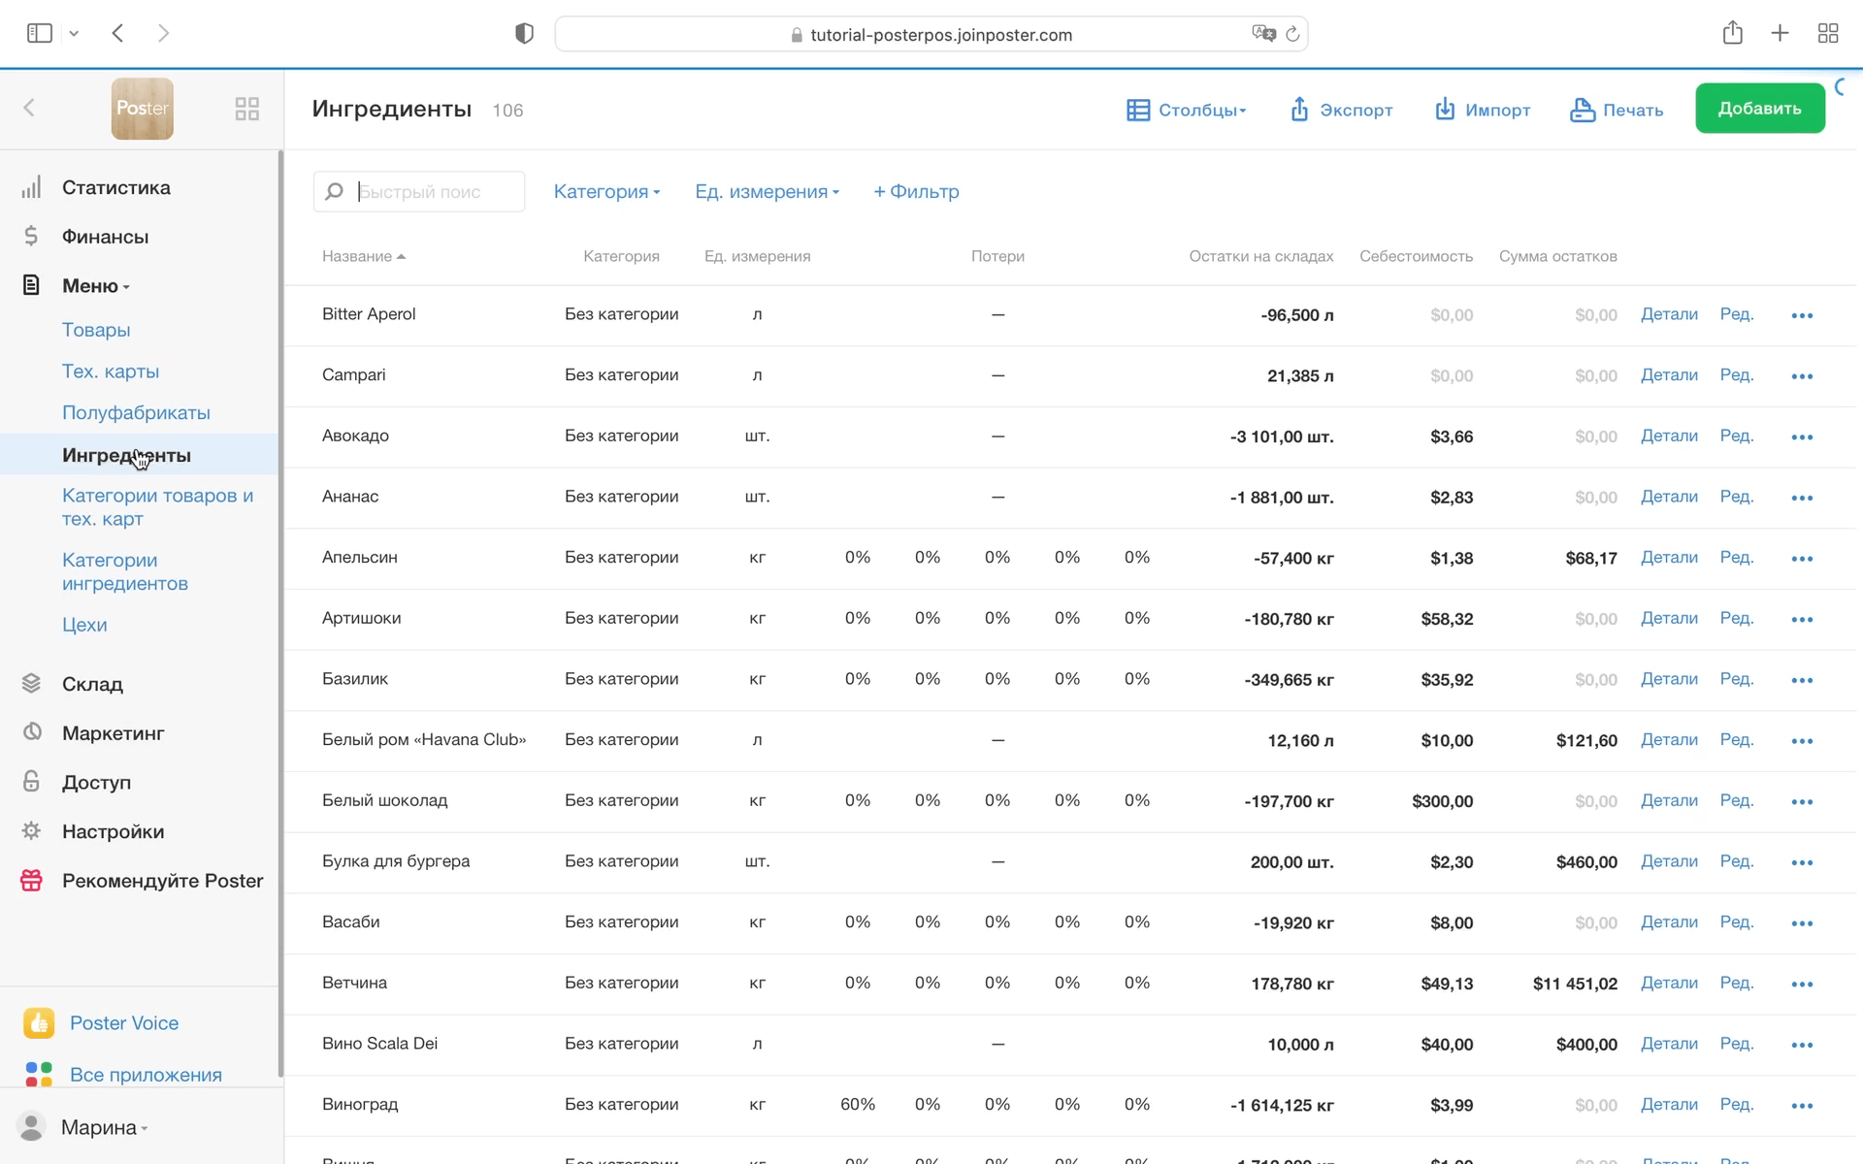1863x1164 pixels.
Task: Open Poster Voice via its thumbs-up icon
Action: pyautogui.click(x=39, y=1022)
